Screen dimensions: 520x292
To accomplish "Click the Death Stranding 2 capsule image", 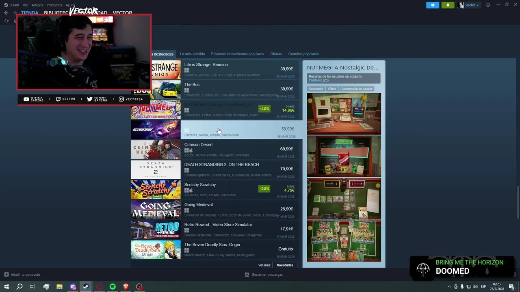I will pos(156,170).
